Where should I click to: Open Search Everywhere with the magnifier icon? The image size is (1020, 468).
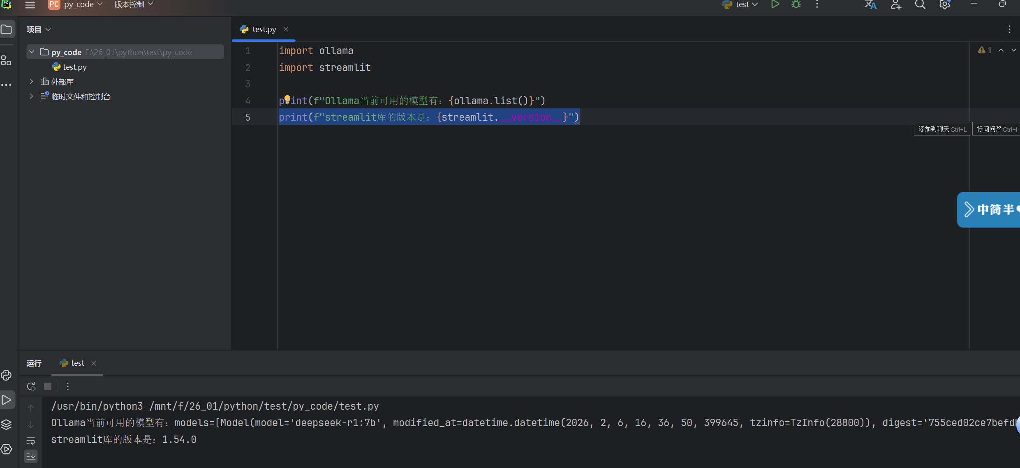point(920,5)
